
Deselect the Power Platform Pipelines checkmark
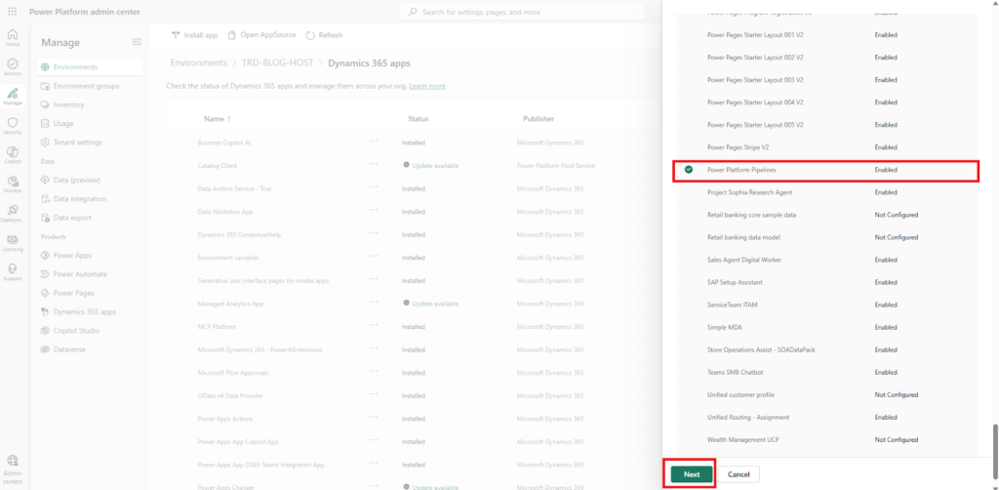689,170
